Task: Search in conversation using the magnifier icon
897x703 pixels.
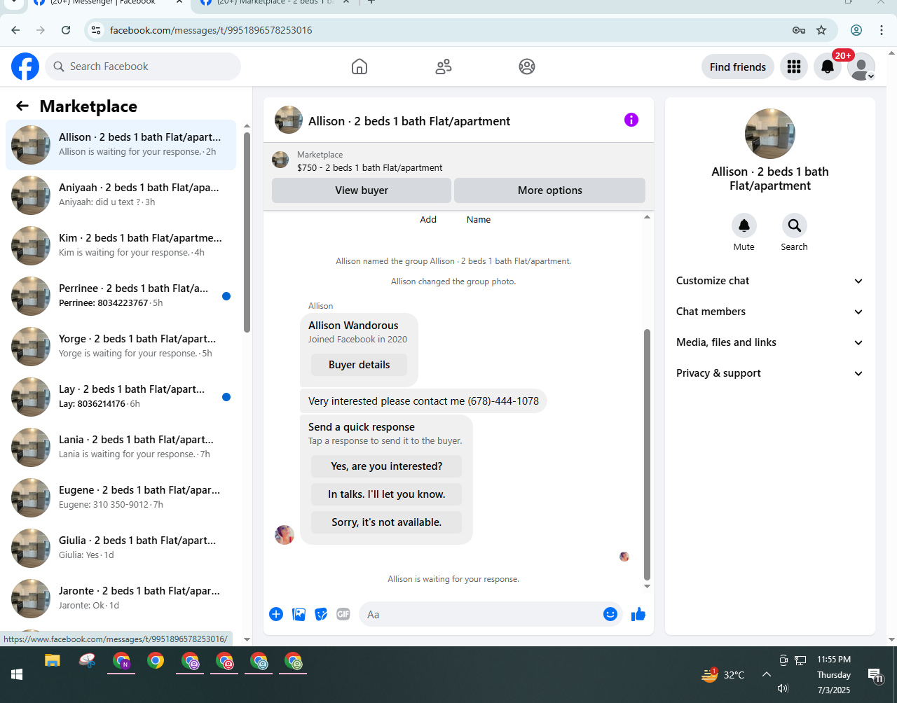Action: click(795, 225)
